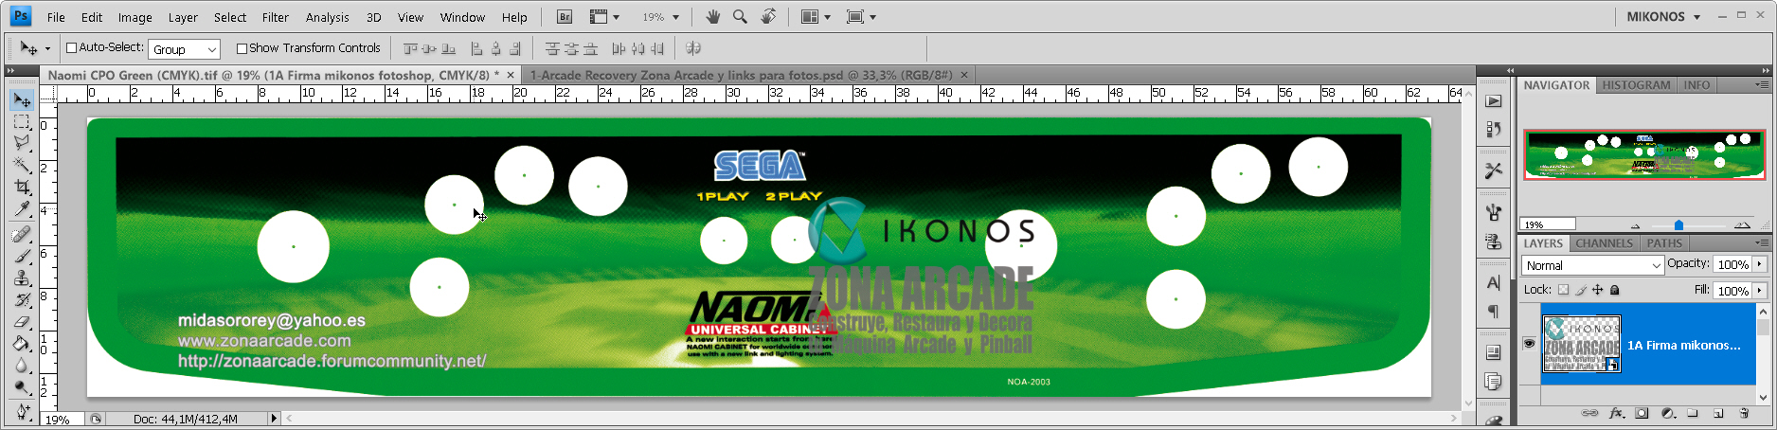The width and height of the screenshot is (1777, 430).
Task: Delete layer with the trash icon
Action: click(1744, 414)
